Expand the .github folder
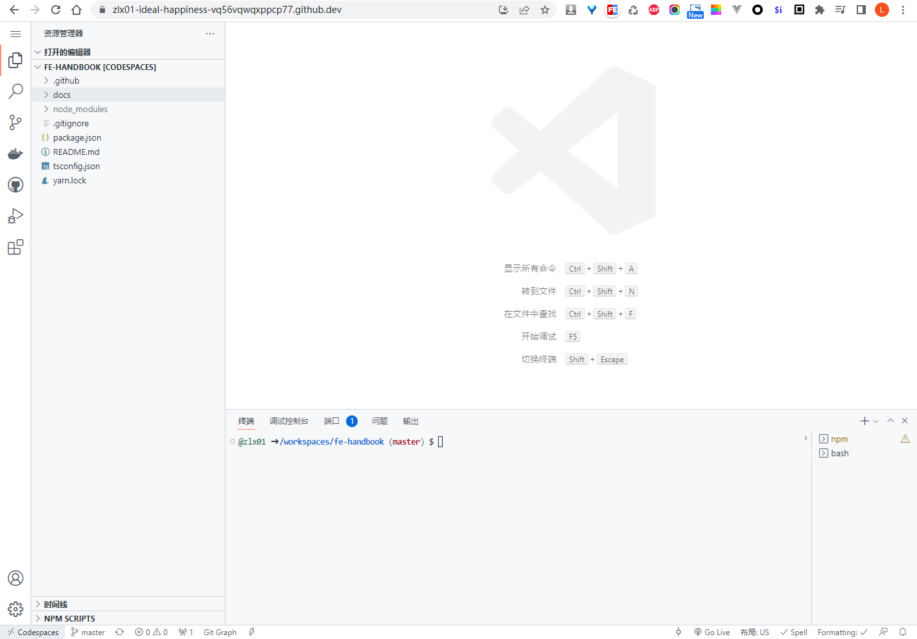Screen dimensions: 917x639 (128, 81)
